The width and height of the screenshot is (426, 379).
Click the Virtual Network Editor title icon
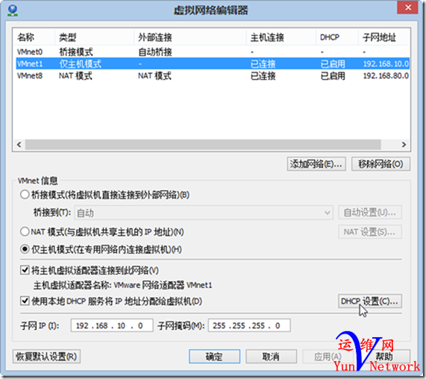pyautogui.click(x=13, y=10)
